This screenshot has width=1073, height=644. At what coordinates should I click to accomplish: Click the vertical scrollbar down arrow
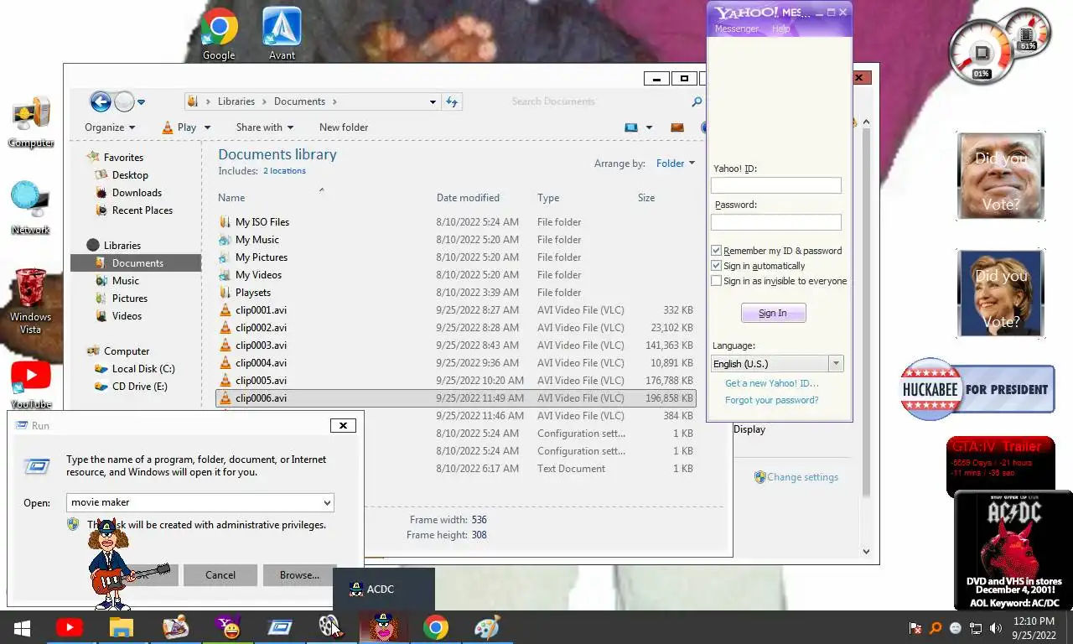(x=866, y=552)
